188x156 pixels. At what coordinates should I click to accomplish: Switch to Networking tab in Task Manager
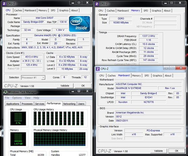[x=69, y=104]
